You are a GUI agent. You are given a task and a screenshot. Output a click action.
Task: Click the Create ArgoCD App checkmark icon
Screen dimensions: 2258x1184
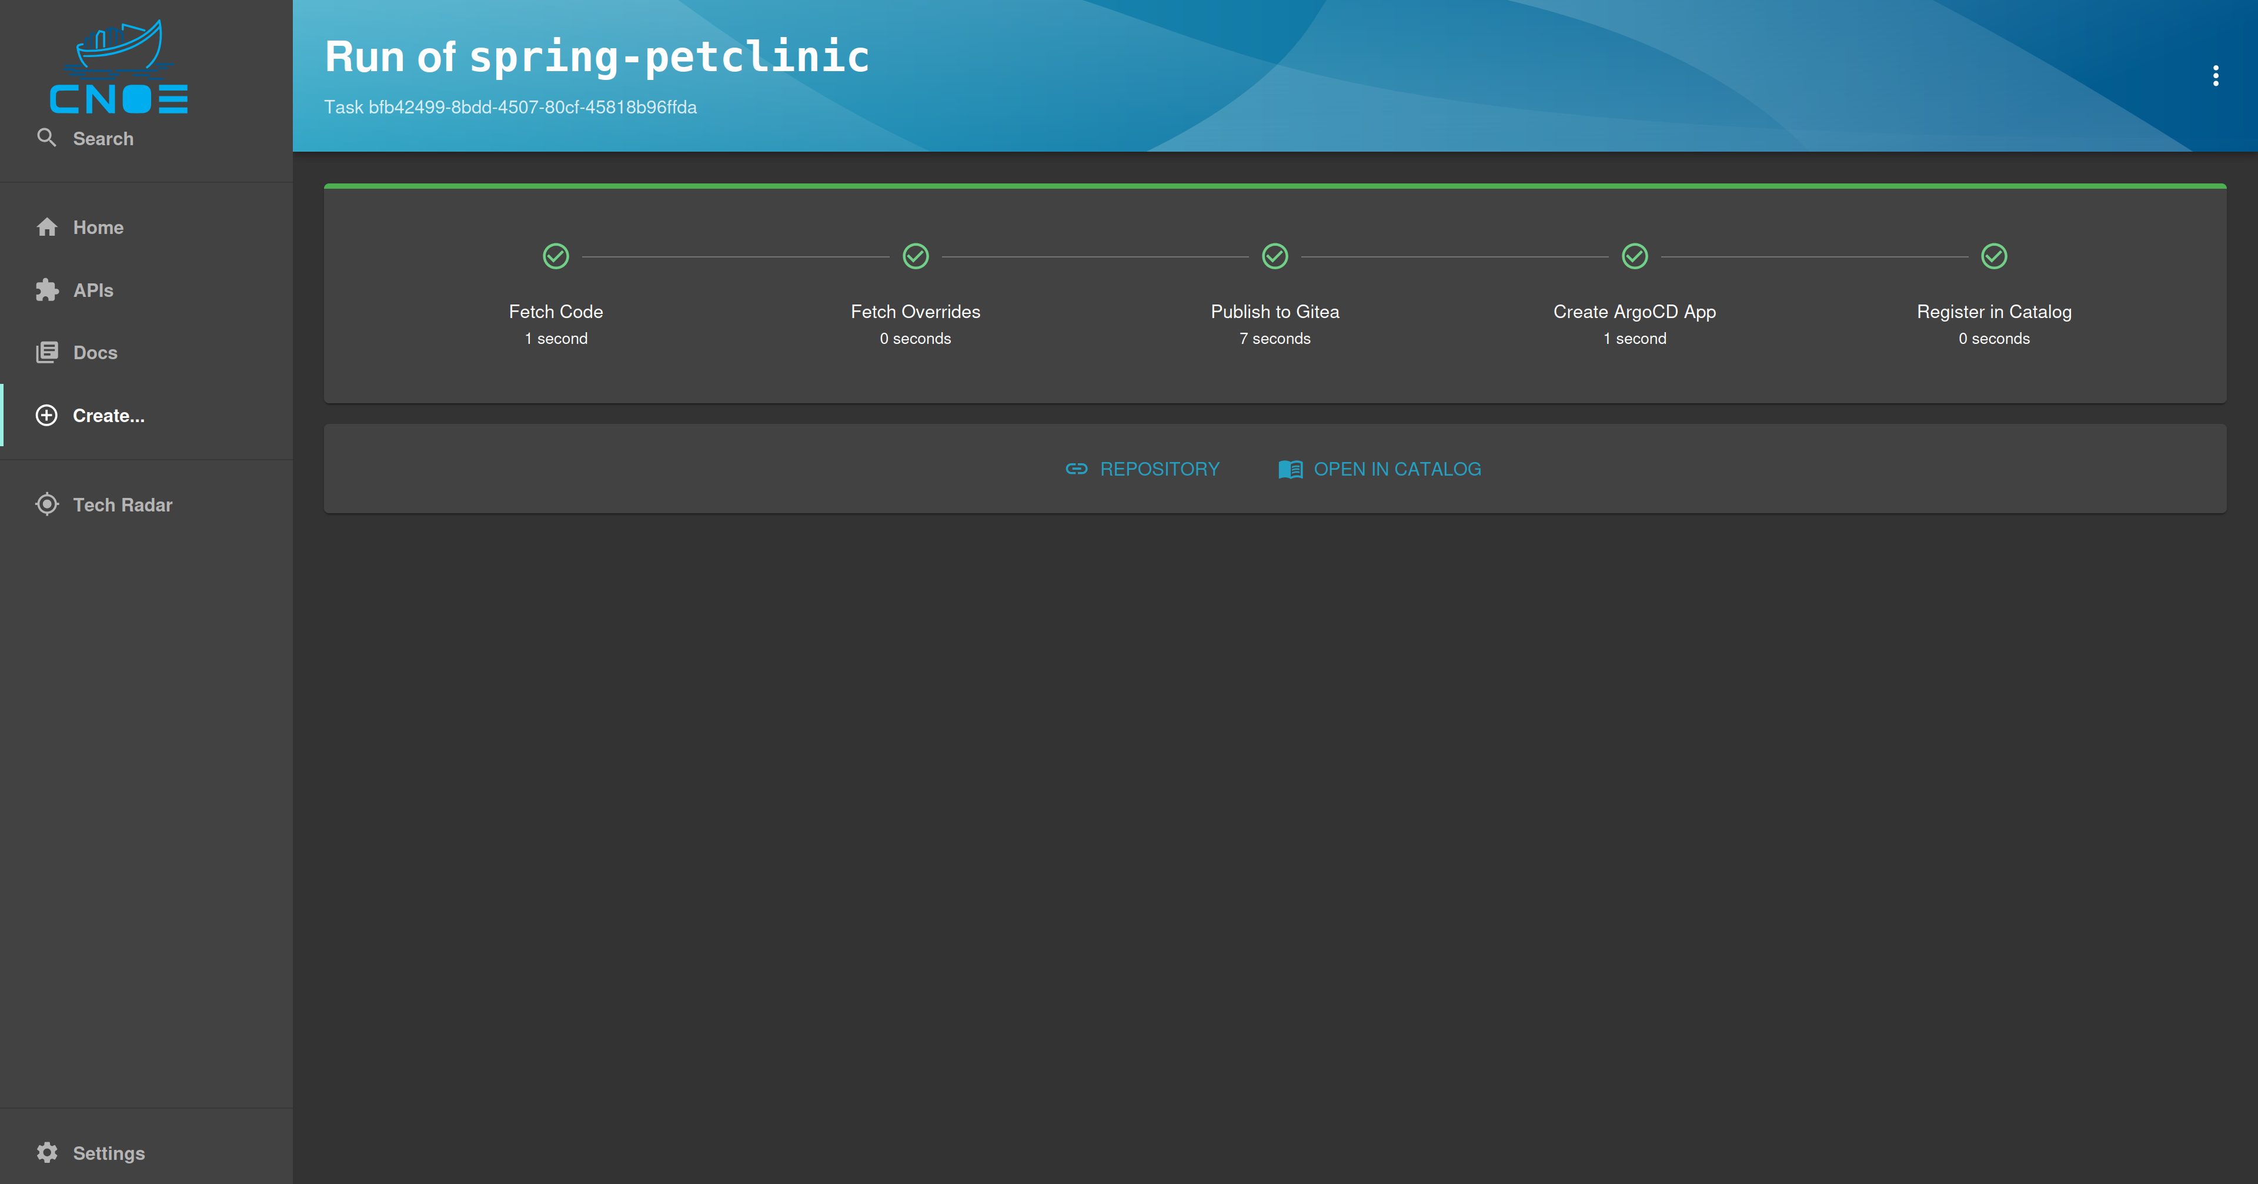click(1635, 256)
